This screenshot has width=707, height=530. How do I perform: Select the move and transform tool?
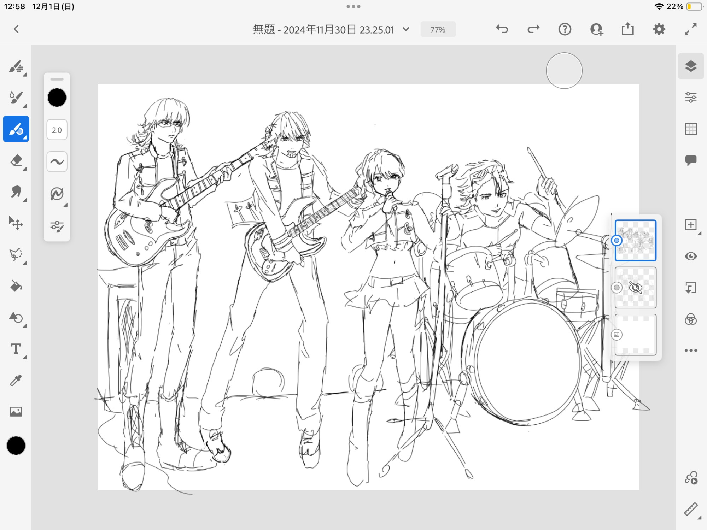(x=16, y=223)
